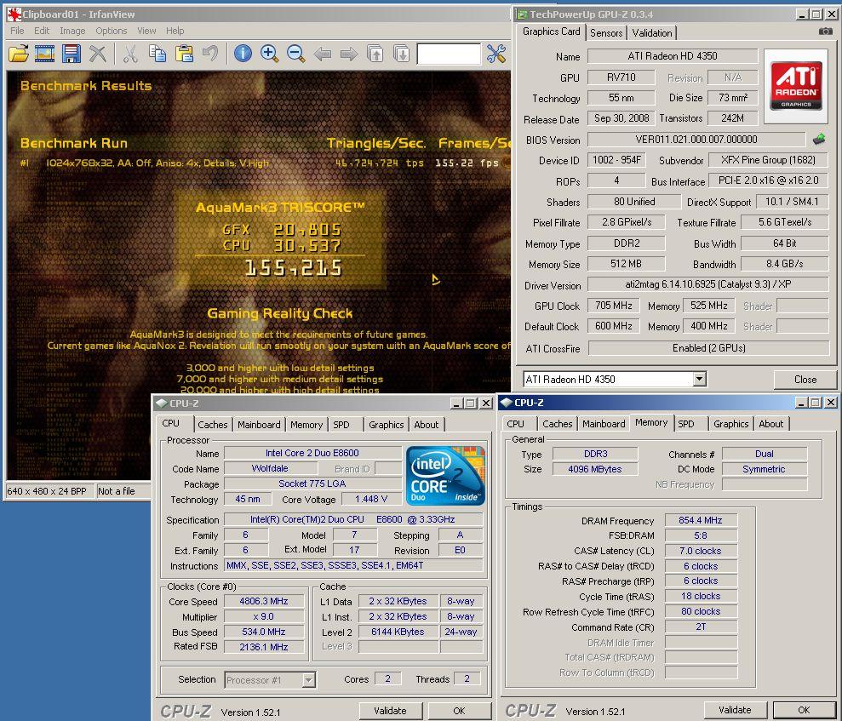The height and width of the screenshot is (721, 842).
Task: Open SPD tab in right CPU-Z window
Action: pos(686,424)
